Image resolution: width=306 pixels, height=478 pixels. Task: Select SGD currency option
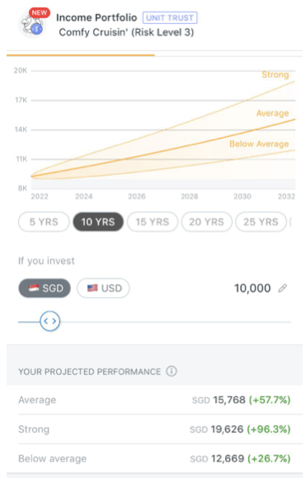click(45, 288)
